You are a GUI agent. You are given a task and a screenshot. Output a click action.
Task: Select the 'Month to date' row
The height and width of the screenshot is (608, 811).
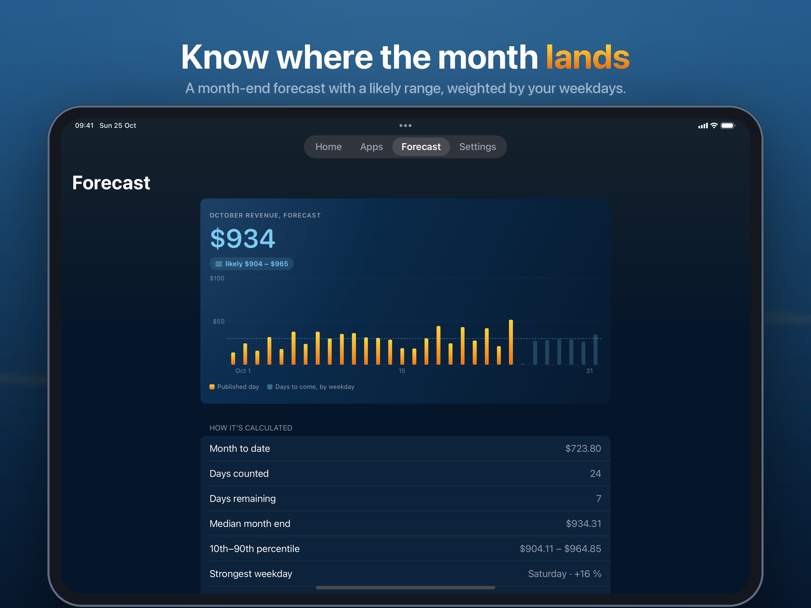click(405, 448)
